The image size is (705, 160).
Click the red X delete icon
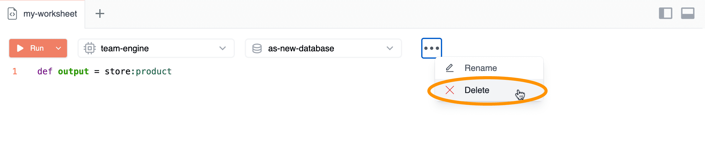tap(450, 90)
